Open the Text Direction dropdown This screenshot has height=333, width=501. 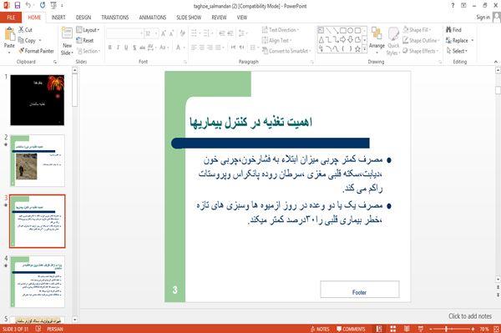click(281, 30)
